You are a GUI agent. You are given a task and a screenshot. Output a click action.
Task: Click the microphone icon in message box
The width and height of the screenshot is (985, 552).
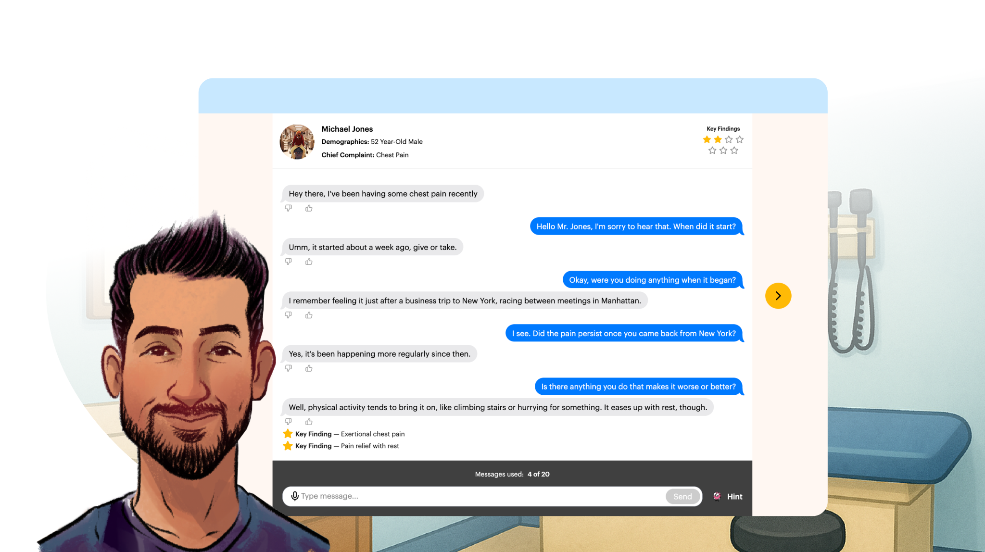tap(295, 496)
